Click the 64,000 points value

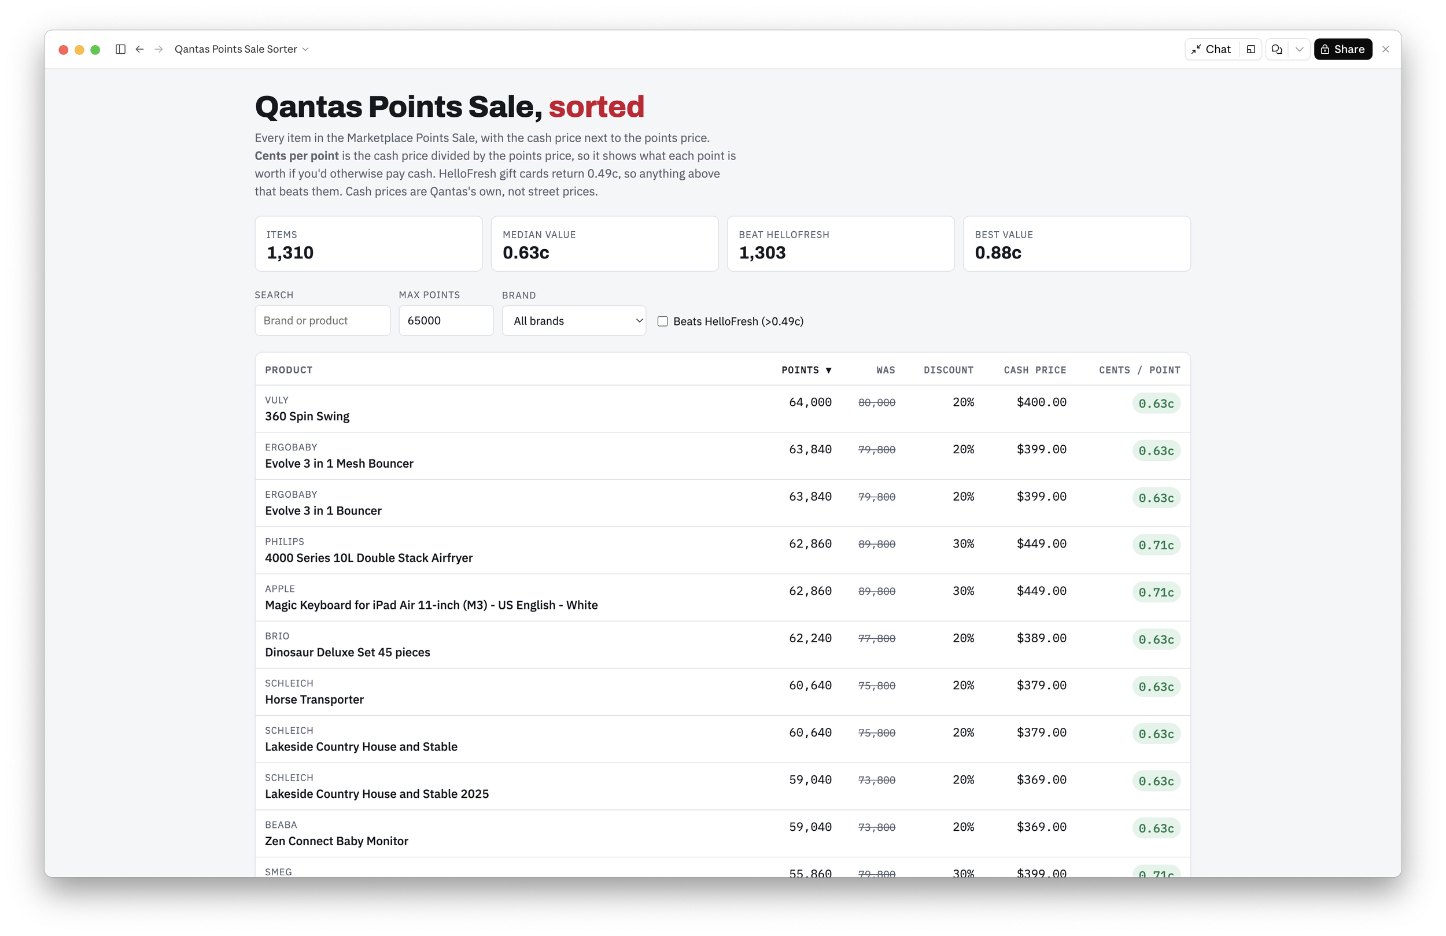click(x=810, y=402)
